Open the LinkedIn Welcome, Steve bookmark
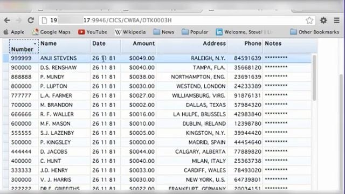This screenshot has height=194, width=345. coord(244,32)
